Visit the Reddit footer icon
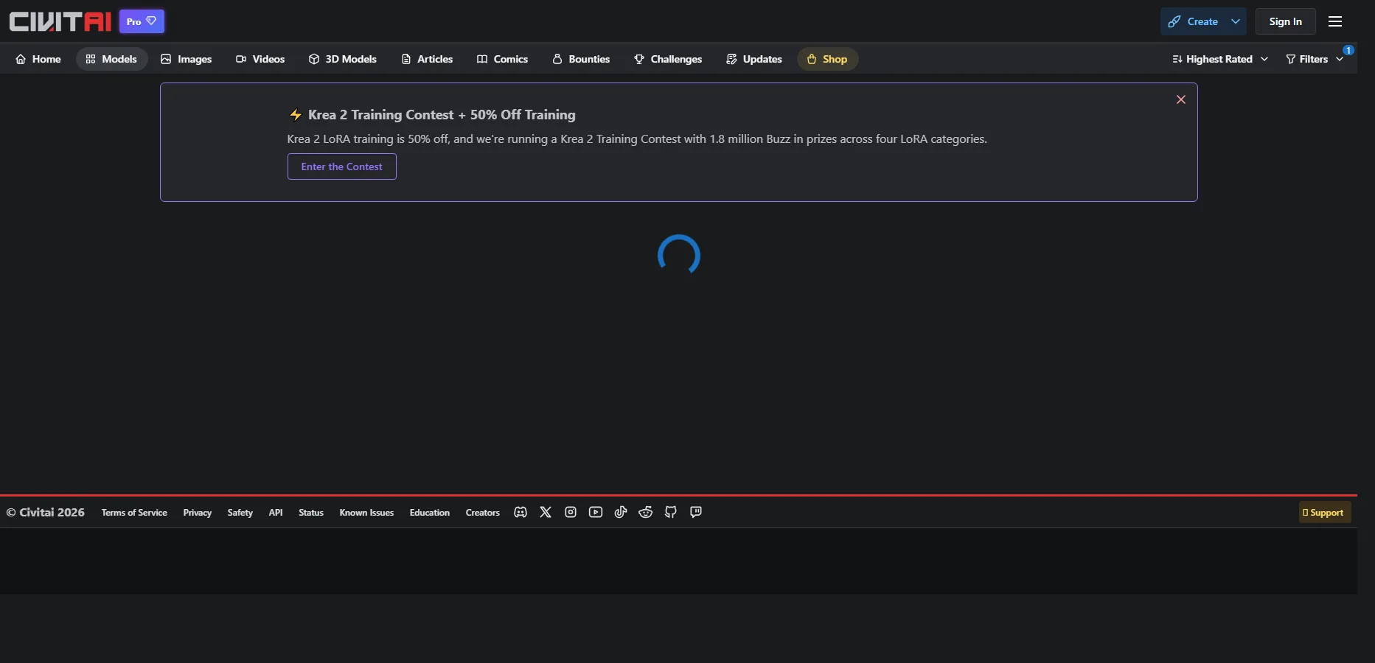Image resolution: width=1375 pixels, height=663 pixels. 646,513
